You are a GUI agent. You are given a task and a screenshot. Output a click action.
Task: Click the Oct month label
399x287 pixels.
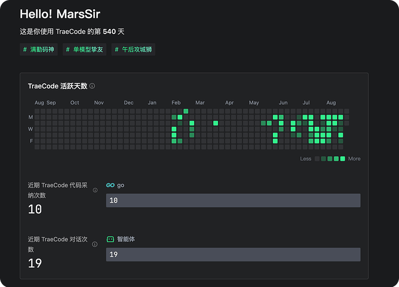[75, 102]
